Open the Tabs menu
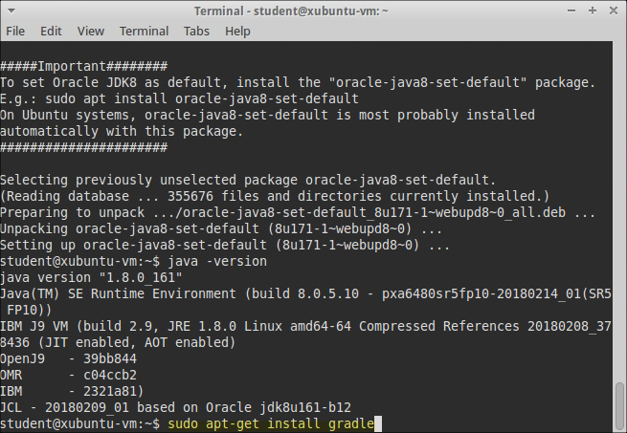This screenshot has height=433, width=627. 196,31
